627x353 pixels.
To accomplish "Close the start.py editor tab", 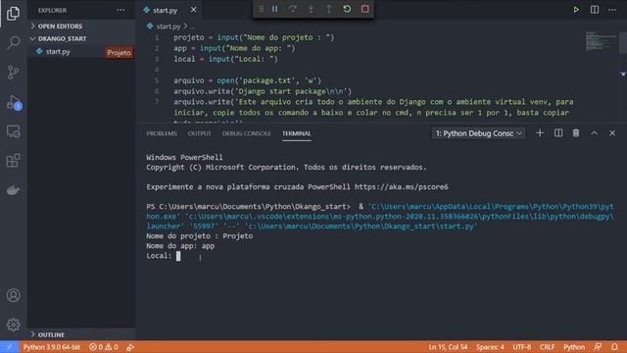I will pos(194,10).
